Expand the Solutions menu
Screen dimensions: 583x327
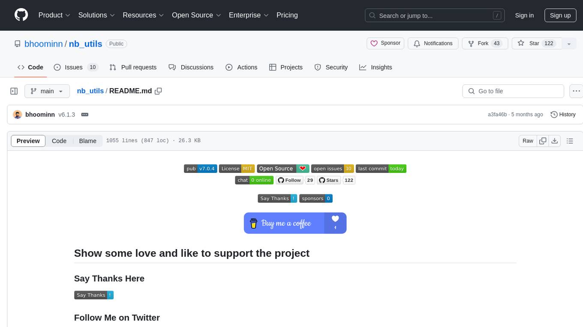click(96, 15)
